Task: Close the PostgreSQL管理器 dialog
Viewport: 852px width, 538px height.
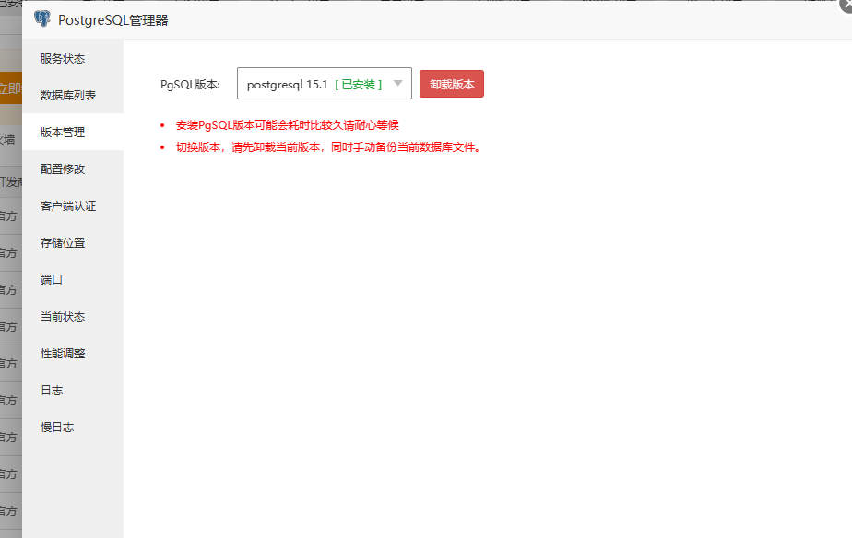Action: [x=846, y=5]
